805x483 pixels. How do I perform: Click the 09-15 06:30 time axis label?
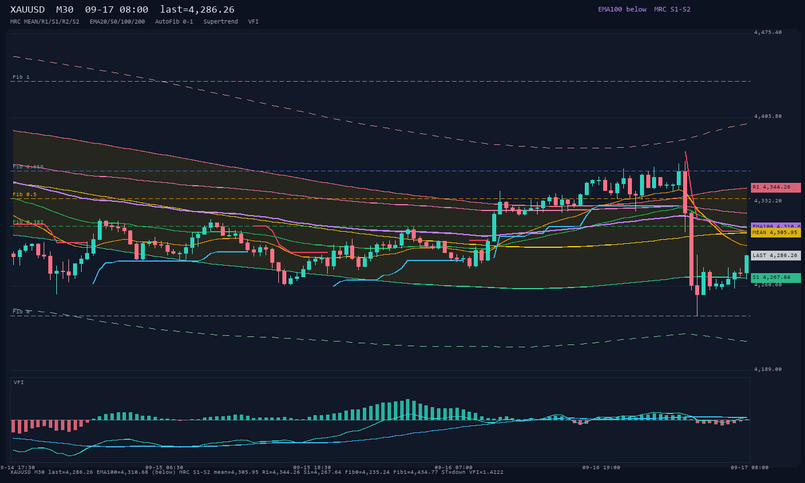164,467
